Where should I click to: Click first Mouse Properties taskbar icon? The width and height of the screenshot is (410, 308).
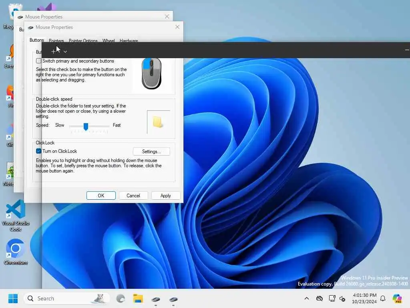pos(156,299)
